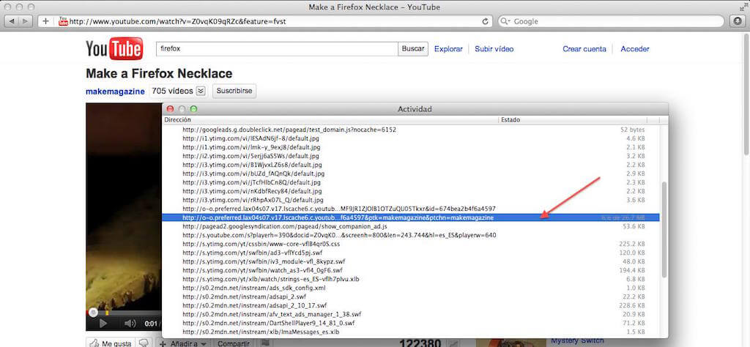Click the flag icon next to Compartir
The width and height of the screenshot is (750, 347).
(x=264, y=343)
